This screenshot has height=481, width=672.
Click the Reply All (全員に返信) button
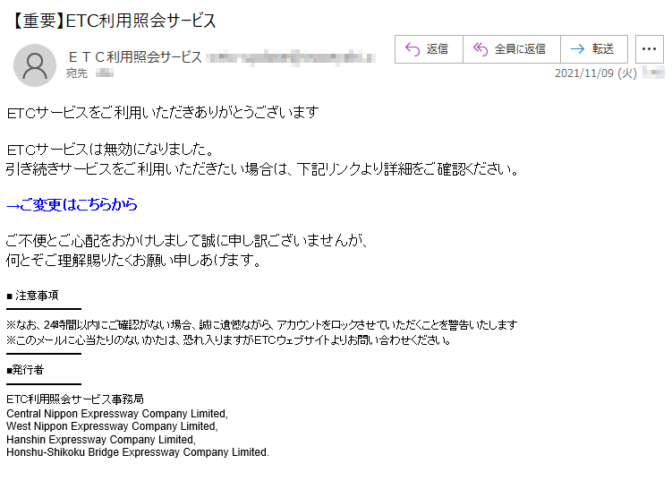click(x=512, y=49)
